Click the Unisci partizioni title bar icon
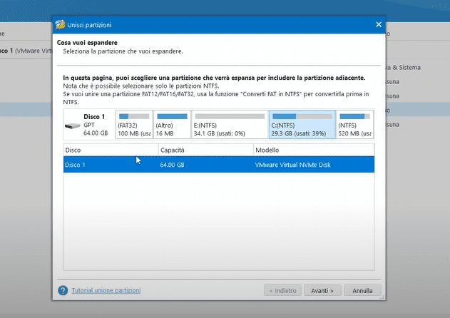Image resolution: width=450 pixels, height=318 pixels. (x=61, y=25)
